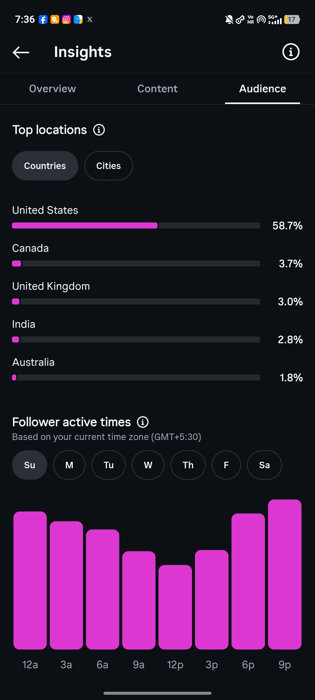Select the Countries filter chip

click(45, 166)
